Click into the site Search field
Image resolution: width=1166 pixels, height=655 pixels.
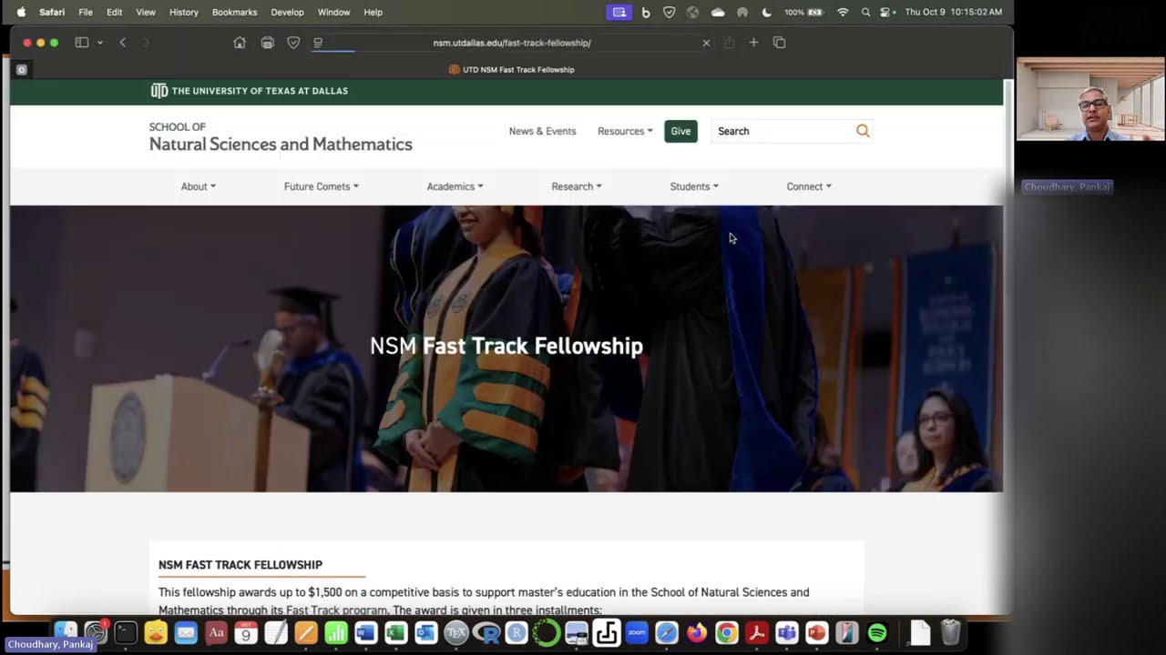(x=782, y=131)
